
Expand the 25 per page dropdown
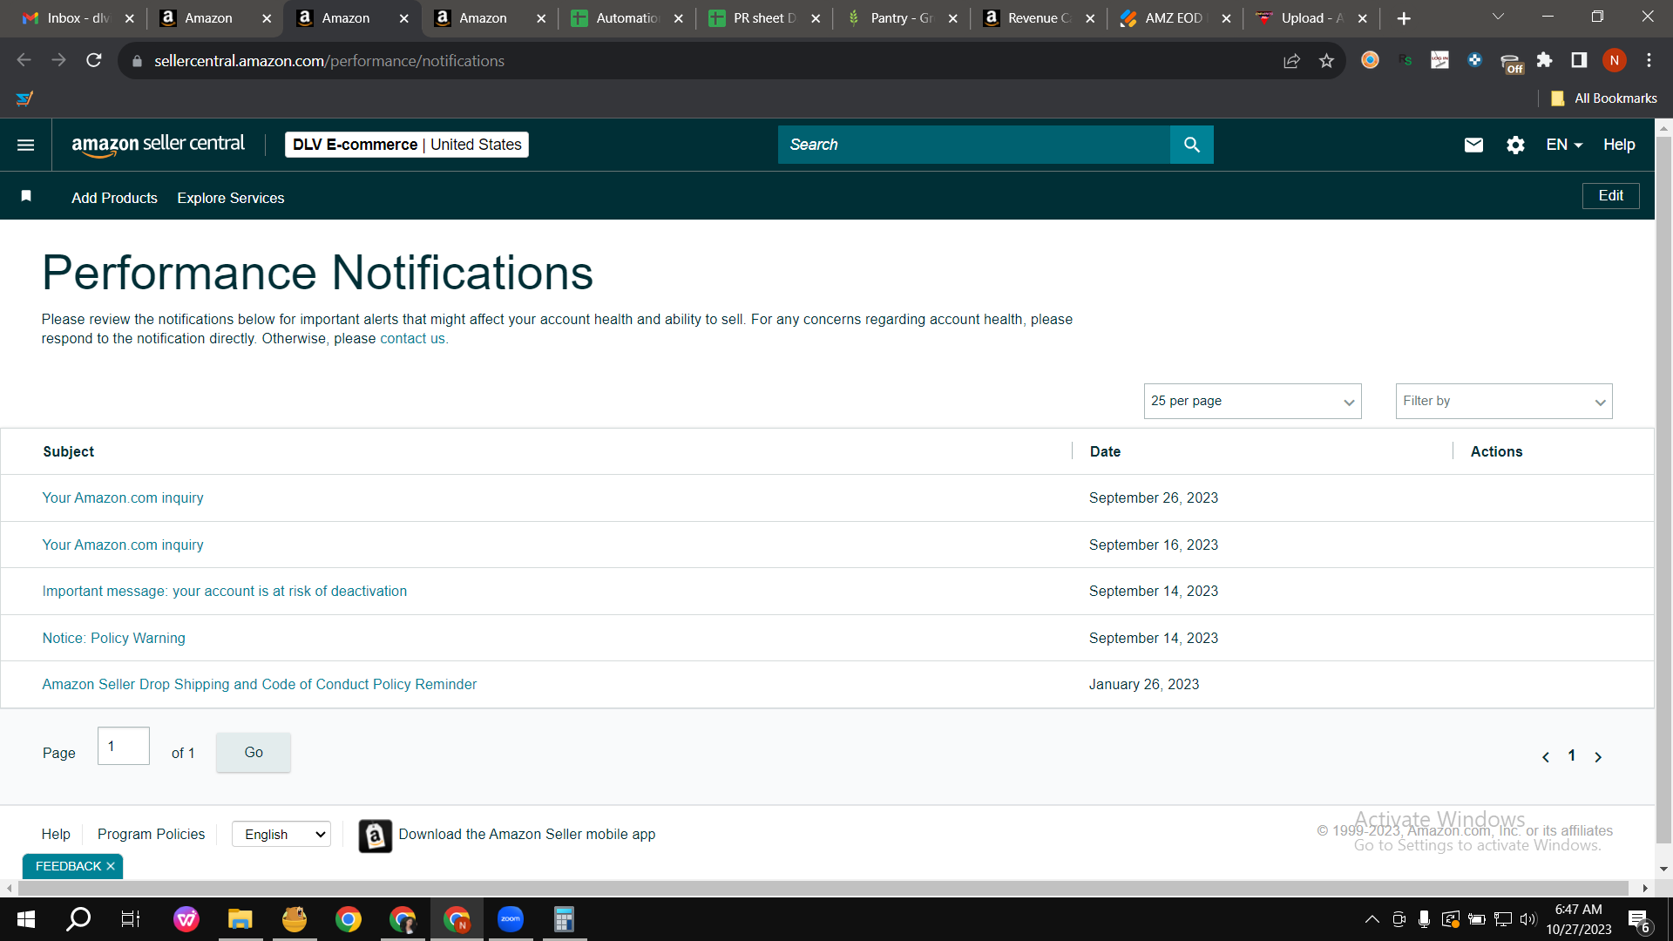click(x=1252, y=401)
